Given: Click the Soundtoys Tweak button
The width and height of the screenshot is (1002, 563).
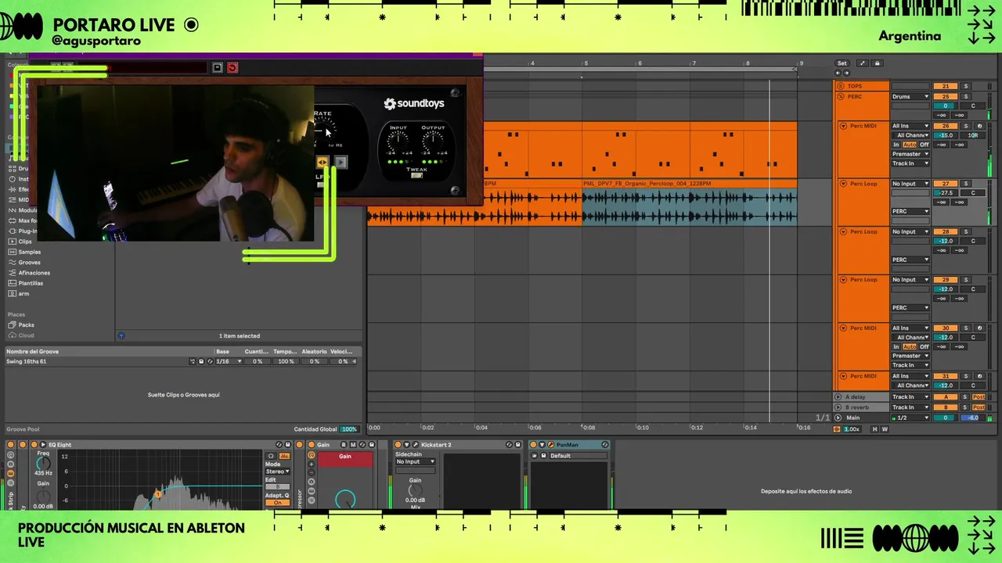Looking at the screenshot, I should 416,175.
